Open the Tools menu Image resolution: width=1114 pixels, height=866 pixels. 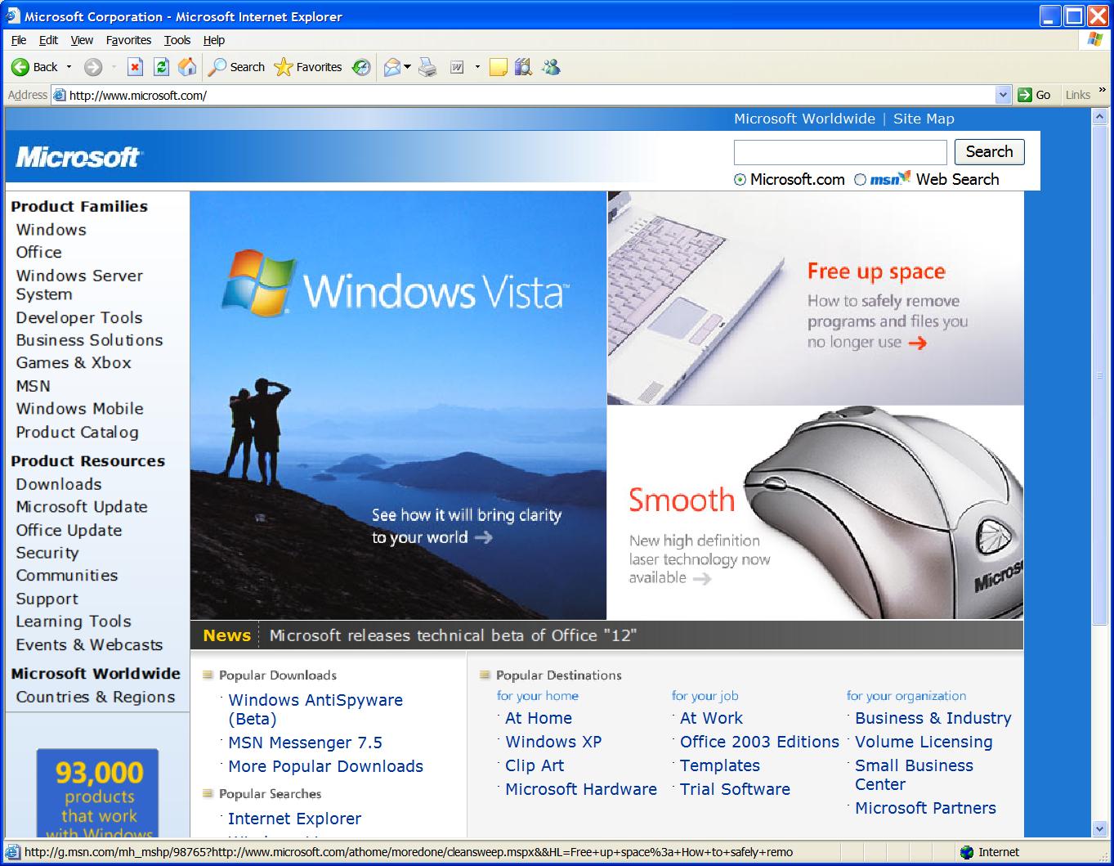point(177,40)
